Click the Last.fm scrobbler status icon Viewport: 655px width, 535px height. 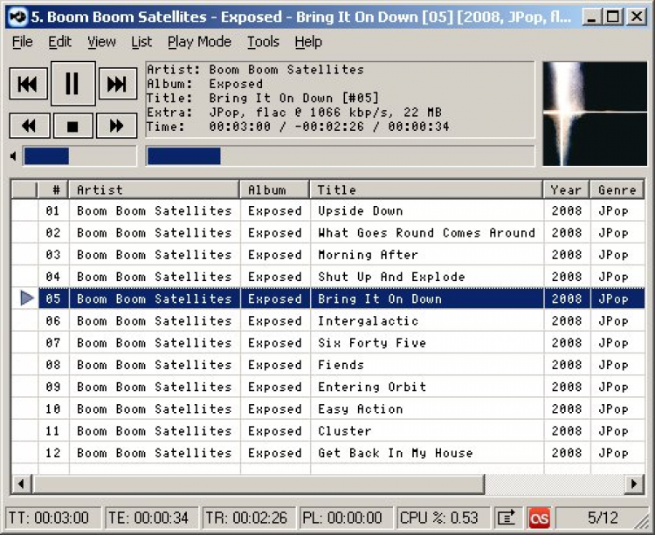coord(539,518)
